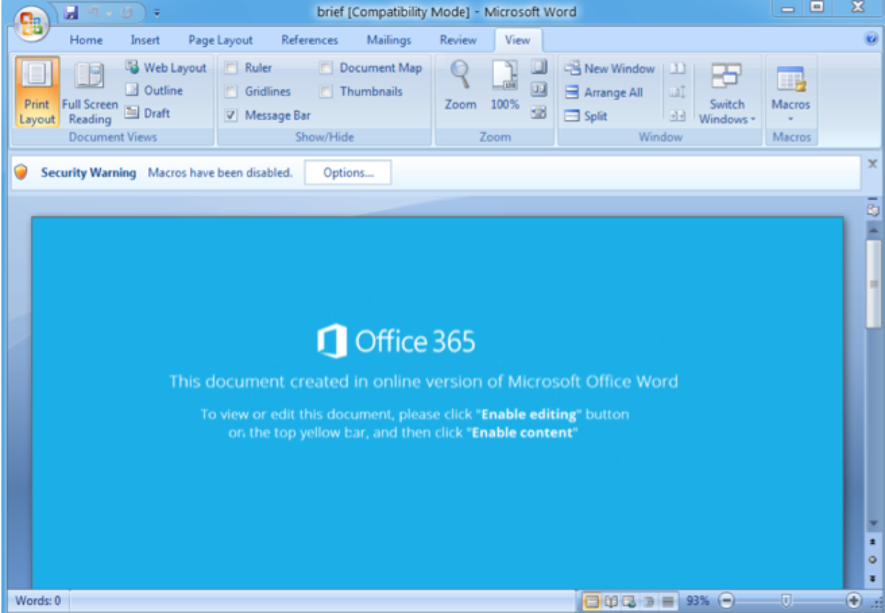Select the View ribbon tab

tap(517, 40)
